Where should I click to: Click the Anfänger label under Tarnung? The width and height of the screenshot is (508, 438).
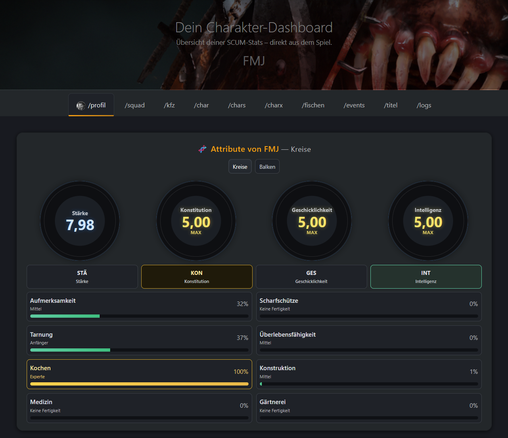point(39,343)
